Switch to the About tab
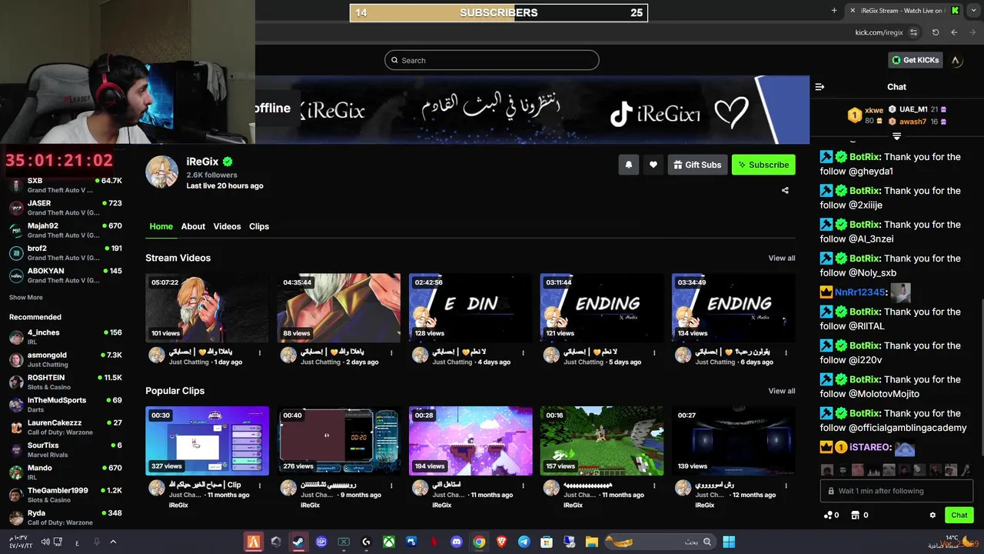 click(193, 226)
